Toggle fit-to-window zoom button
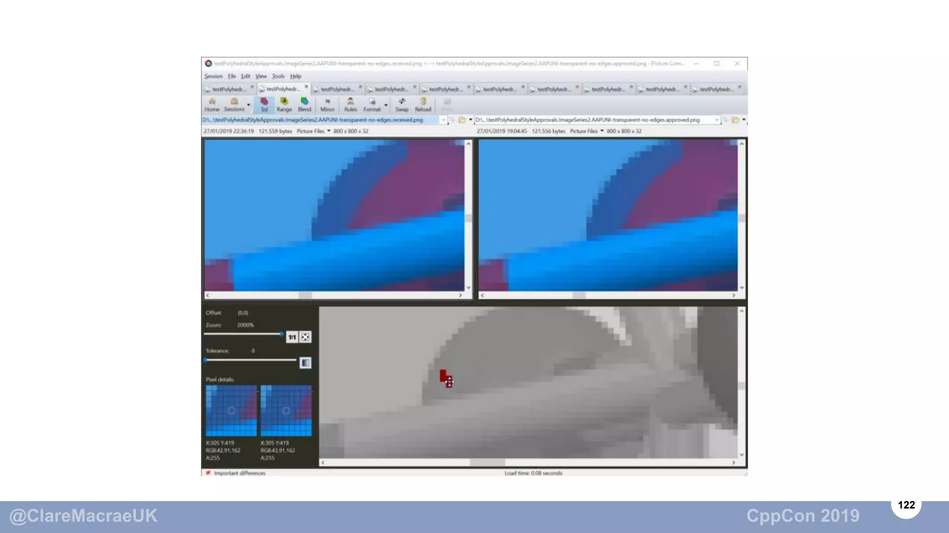 click(x=305, y=337)
